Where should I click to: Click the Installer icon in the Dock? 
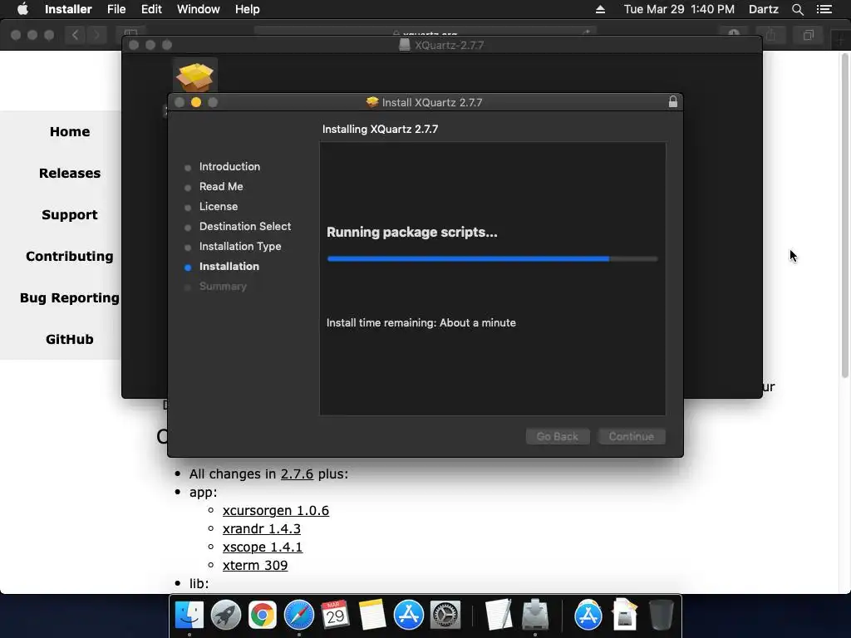pyautogui.click(x=535, y=615)
